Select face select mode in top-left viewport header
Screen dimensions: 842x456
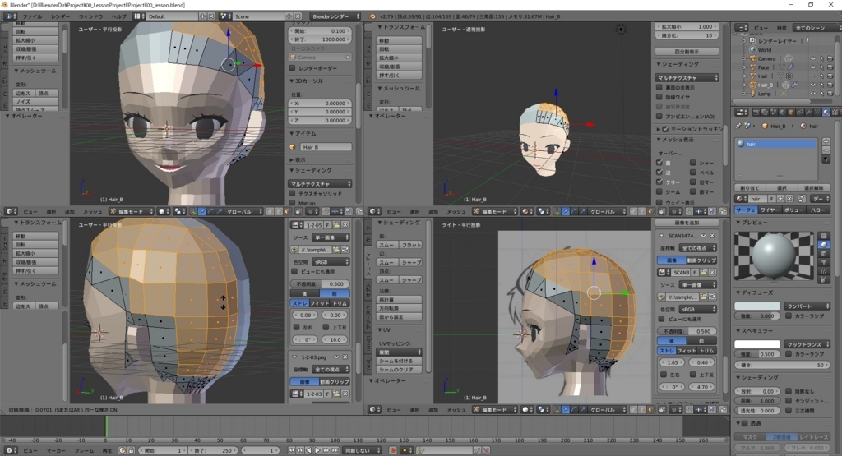tap(287, 211)
